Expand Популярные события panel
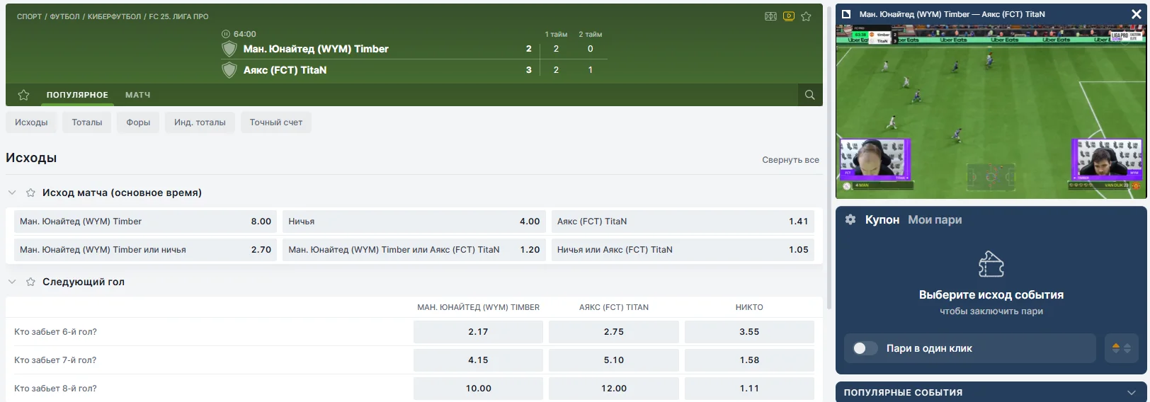Viewport: 1150px width, 402px height. (x=1130, y=392)
